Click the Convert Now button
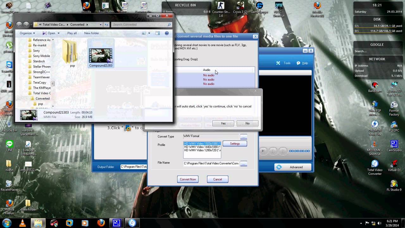This screenshot has width=405, height=228. (188, 179)
